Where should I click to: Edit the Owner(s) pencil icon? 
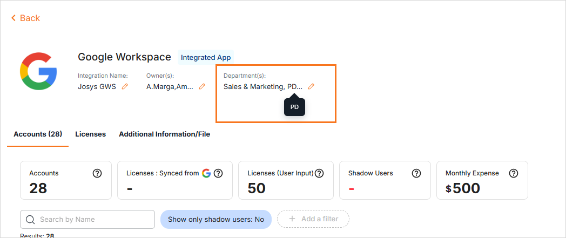[202, 86]
